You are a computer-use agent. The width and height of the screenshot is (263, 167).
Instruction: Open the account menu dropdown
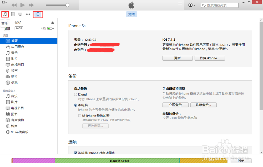(192, 5)
